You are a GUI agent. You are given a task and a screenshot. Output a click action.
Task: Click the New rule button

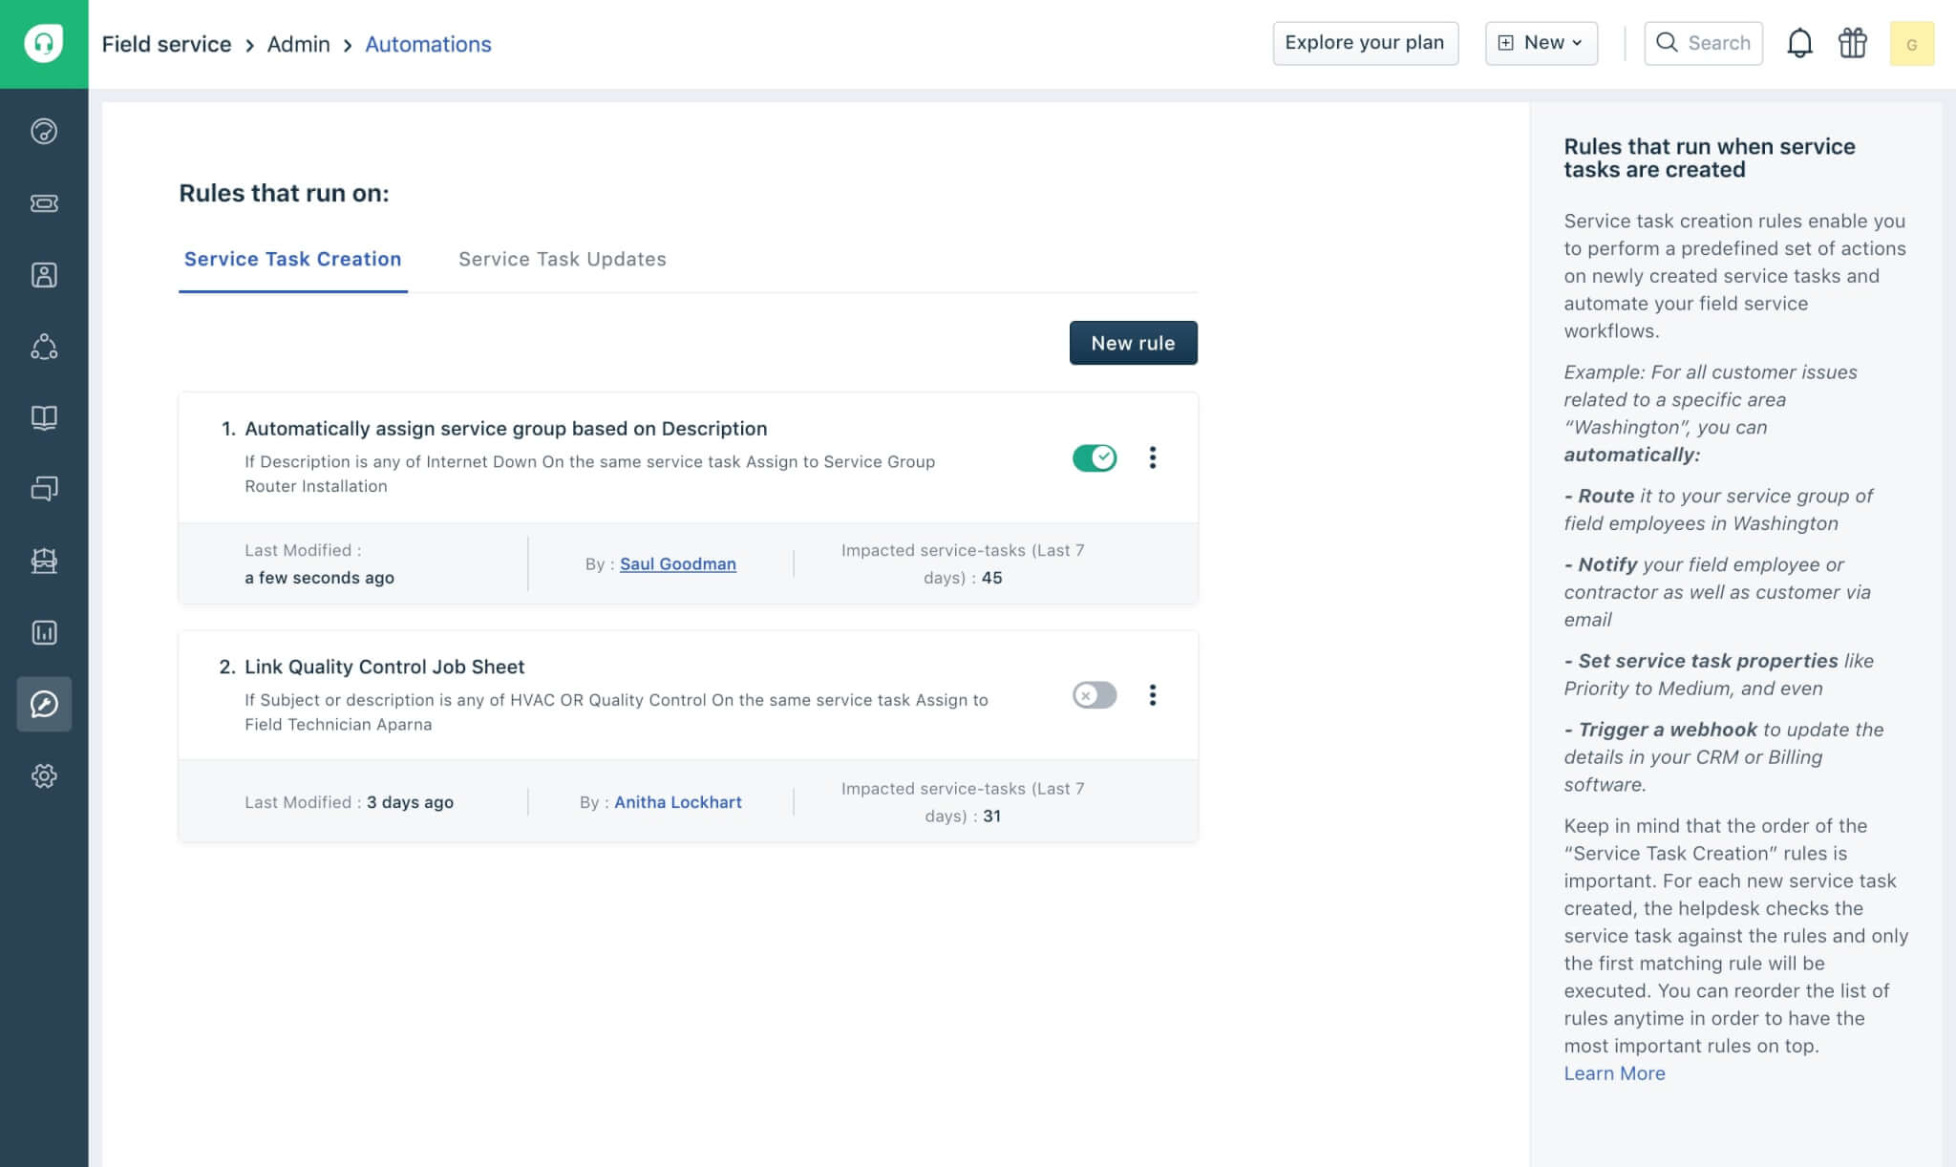click(1132, 342)
